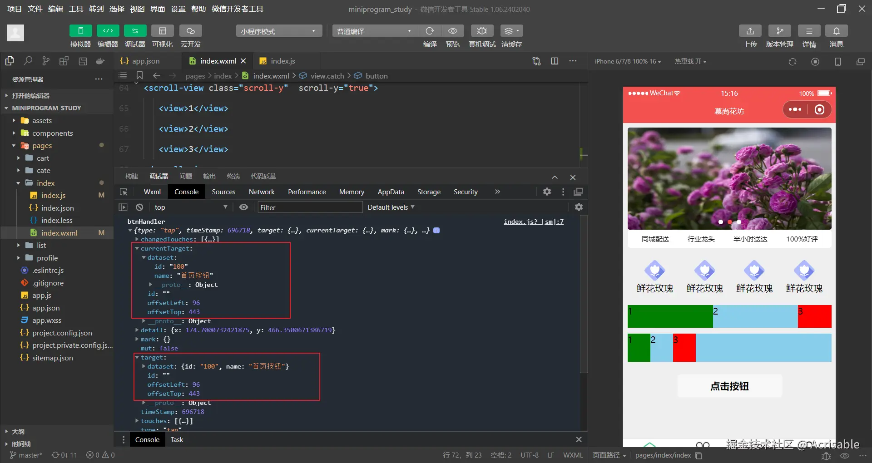Screen dimensions: 872x463
Task: Toggle the console live expression eye icon
Action: [x=244, y=207]
